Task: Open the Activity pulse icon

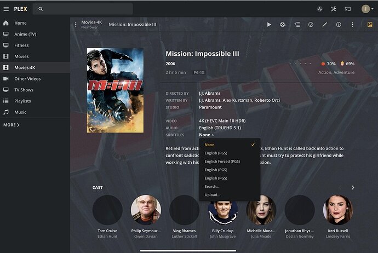Action: (320, 9)
